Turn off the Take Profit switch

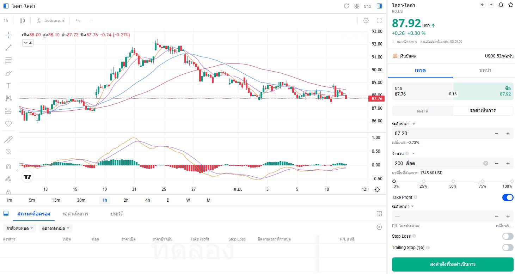coord(508,197)
